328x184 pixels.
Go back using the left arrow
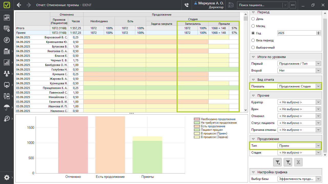click(19, 5)
